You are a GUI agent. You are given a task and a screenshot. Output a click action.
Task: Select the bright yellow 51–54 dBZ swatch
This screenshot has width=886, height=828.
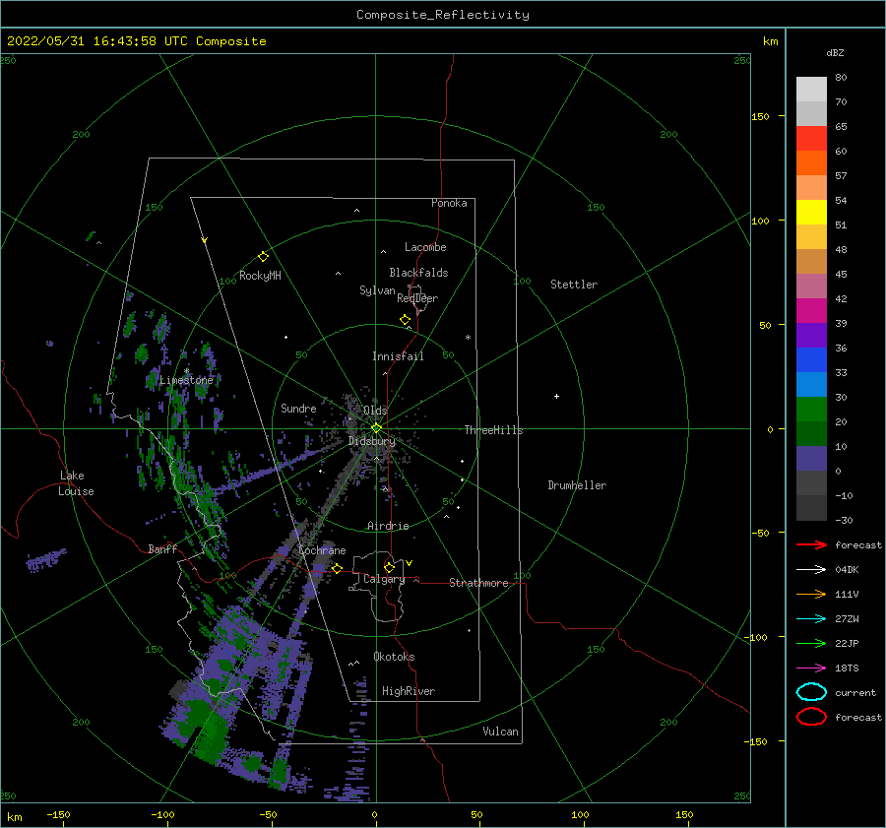click(x=811, y=212)
